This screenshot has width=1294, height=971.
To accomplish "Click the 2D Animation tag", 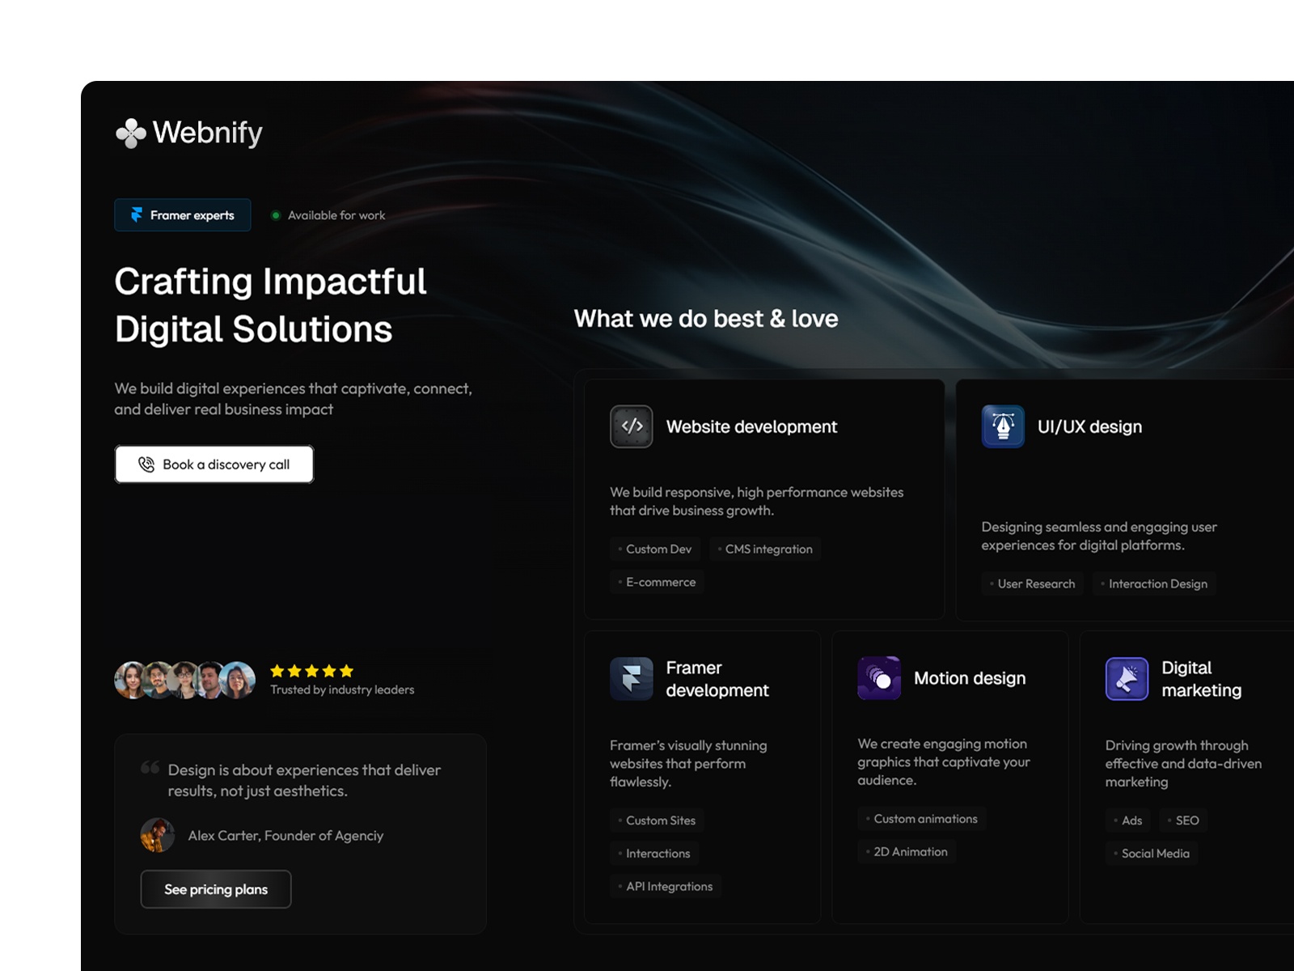I will pos(907,852).
